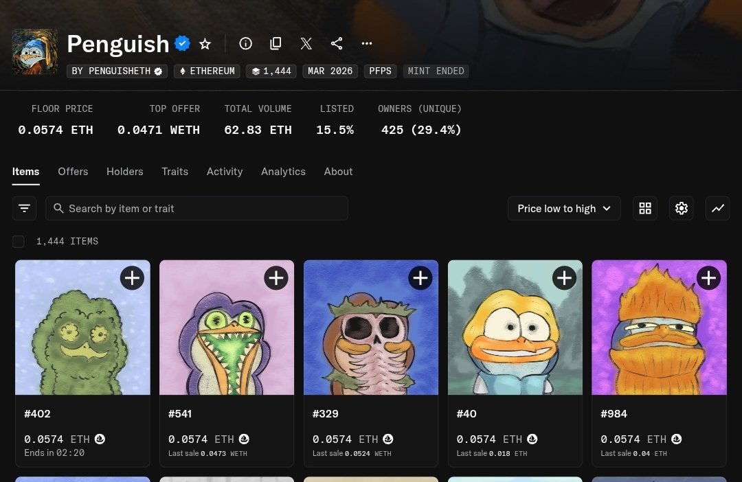This screenshot has width=742, height=482.
Task: Click the blue verified badge beside Penguish
Action: point(182,43)
